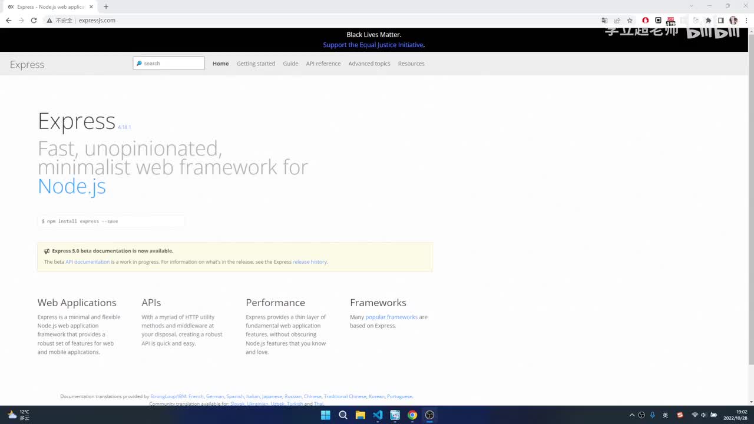754x424 pixels.
Task: Open the Chrome three-dot menu
Action: tap(746, 20)
